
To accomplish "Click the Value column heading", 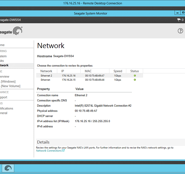I will 79,89.
